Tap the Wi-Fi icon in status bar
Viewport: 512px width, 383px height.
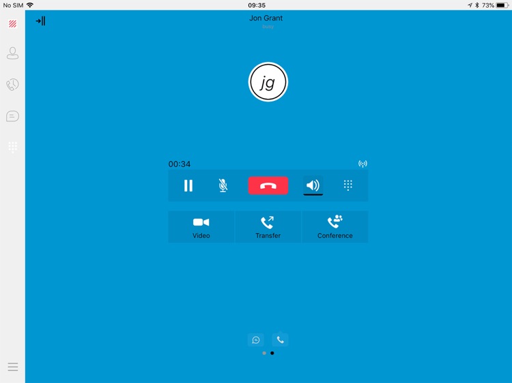[x=30, y=5]
